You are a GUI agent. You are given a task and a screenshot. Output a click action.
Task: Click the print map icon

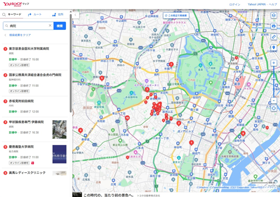(x=273, y=26)
